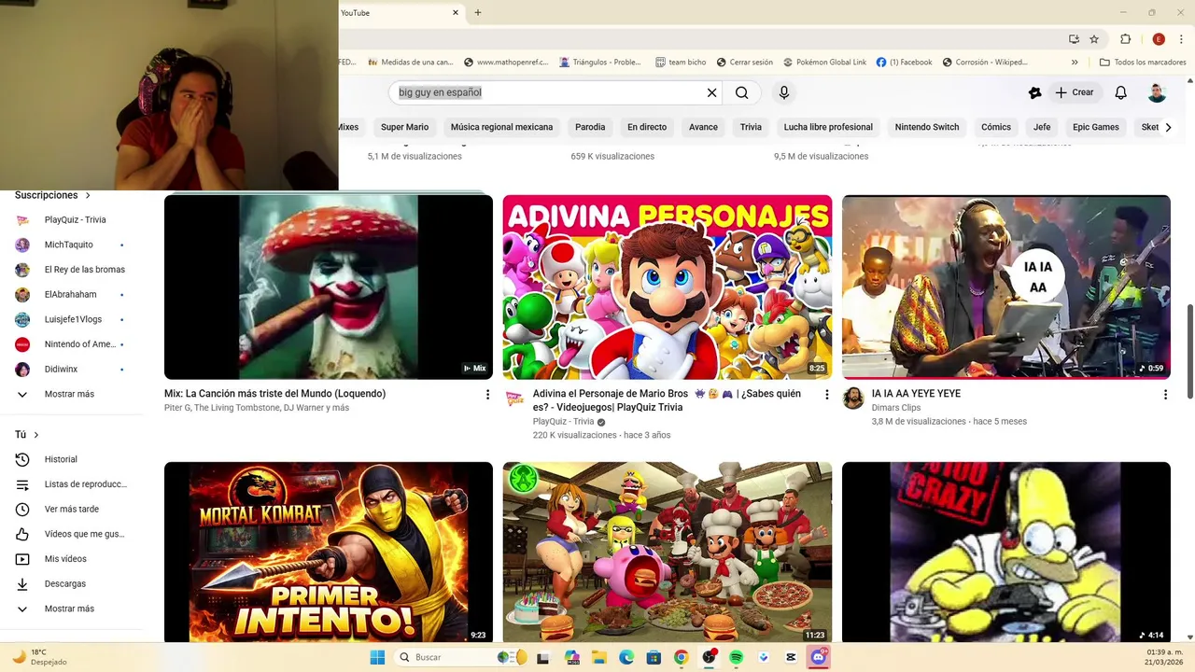Select the Nintendo Switch chip
1195x672 pixels.
coord(927,127)
